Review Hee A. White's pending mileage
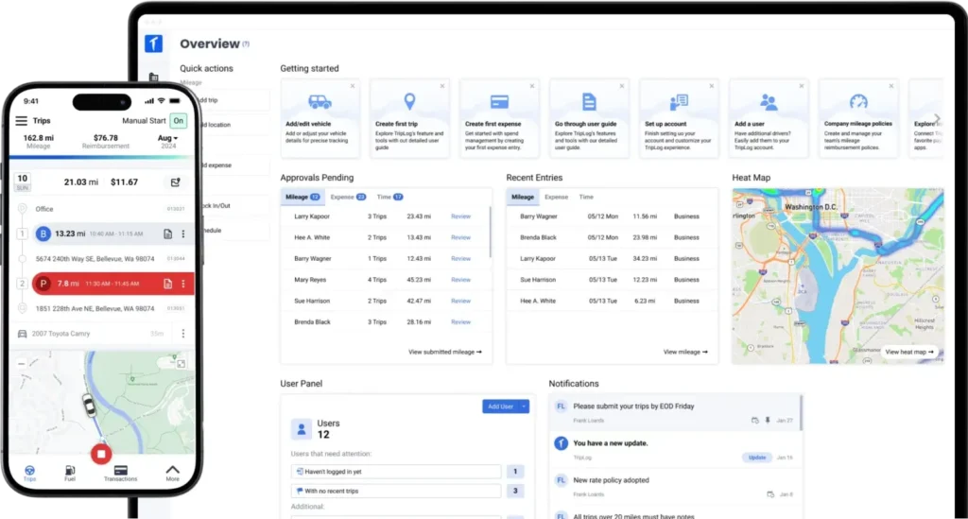This screenshot has height=519, width=968. pos(460,237)
